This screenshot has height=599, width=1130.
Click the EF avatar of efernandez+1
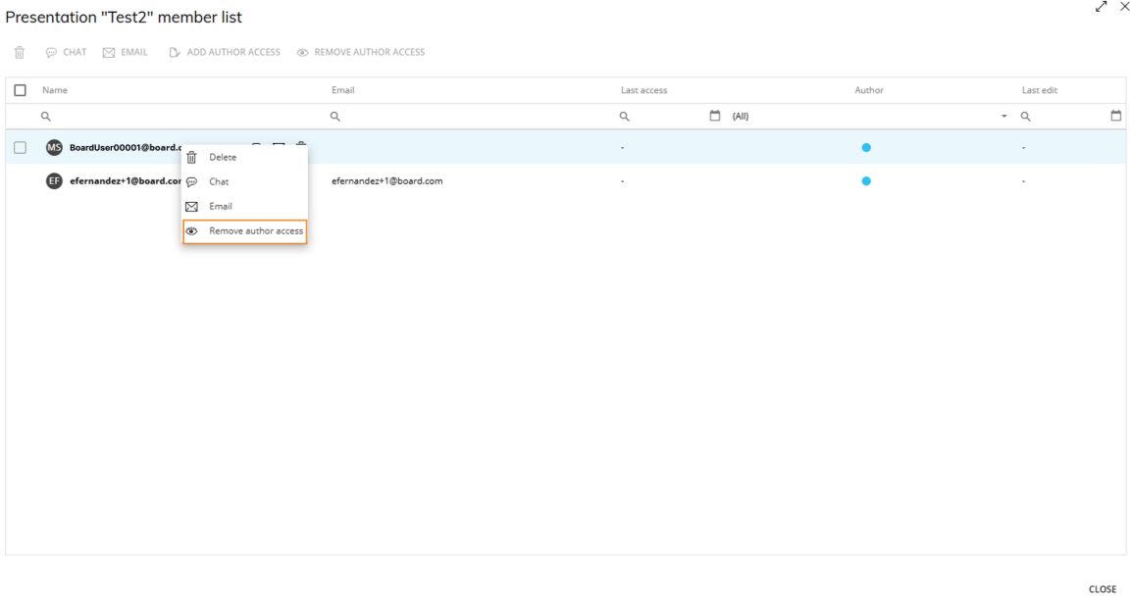point(54,181)
